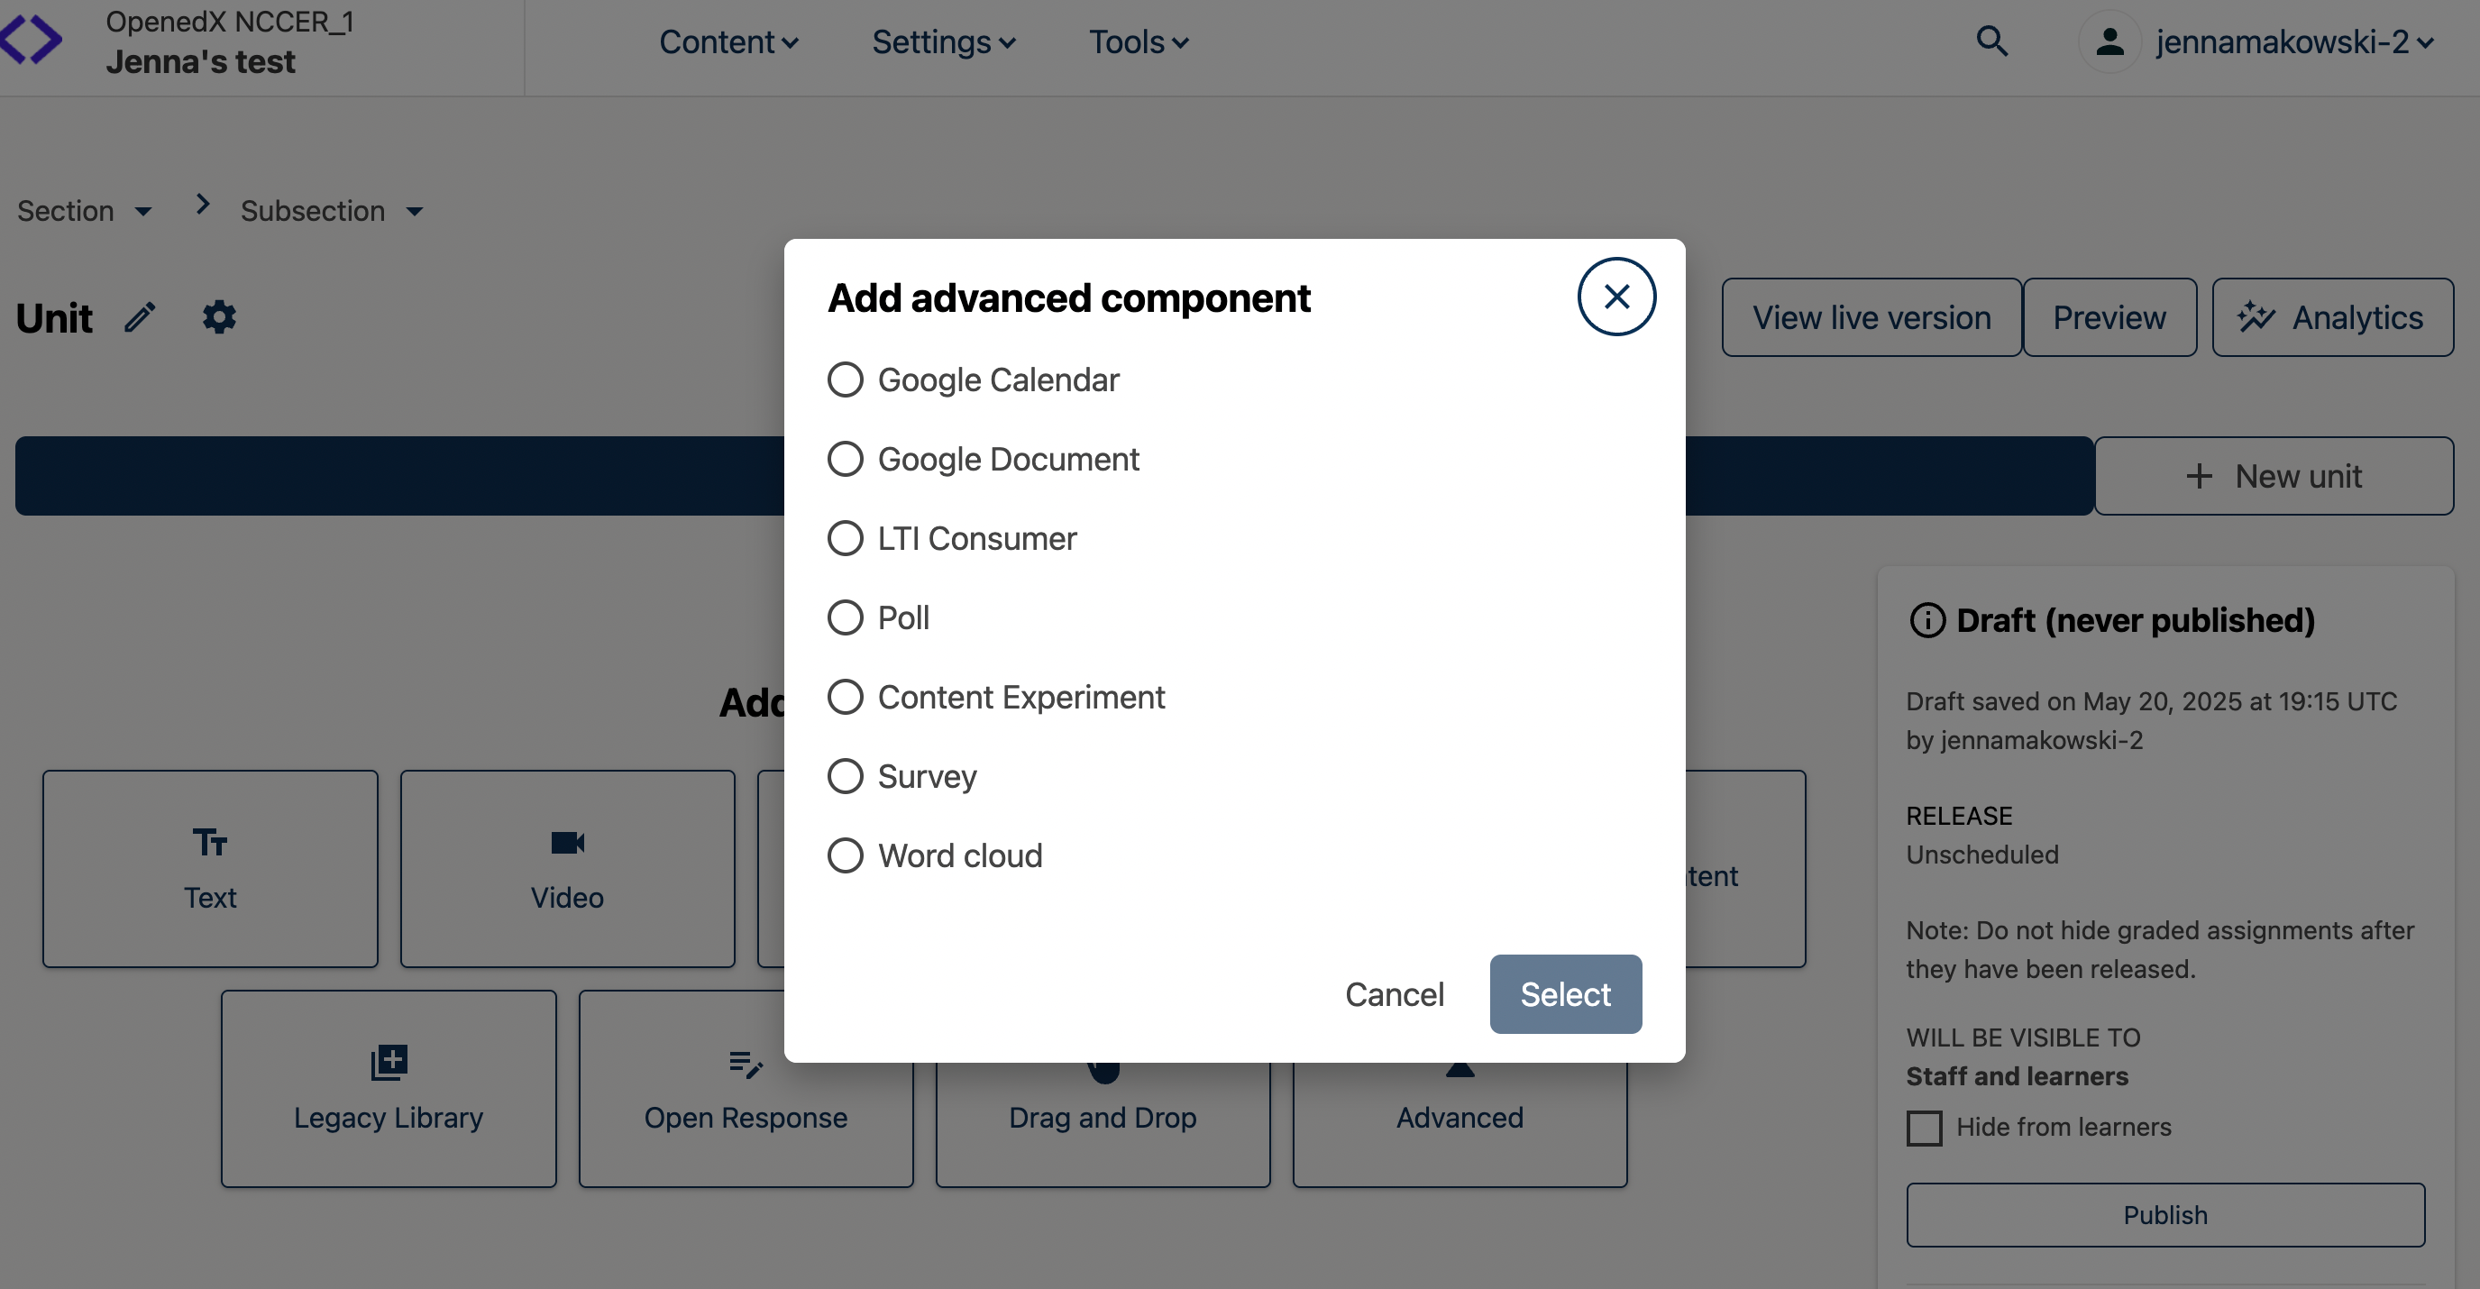Publish the draft unit
Image resolution: width=2480 pixels, height=1289 pixels.
(x=2165, y=1214)
